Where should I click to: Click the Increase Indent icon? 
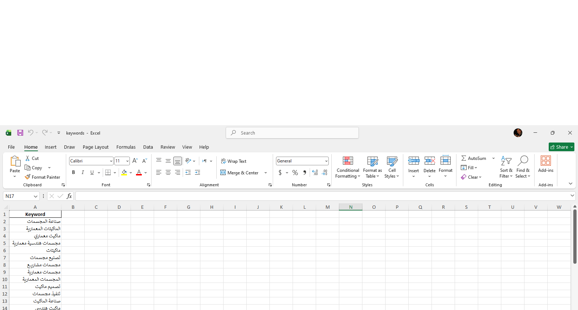coord(197,173)
